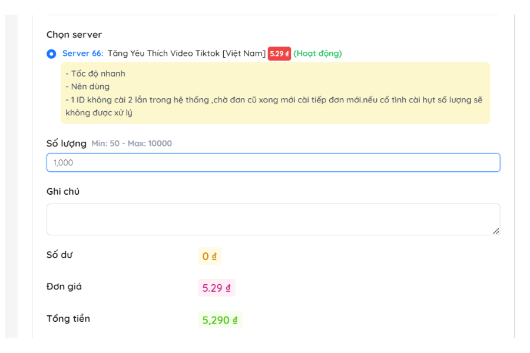Select the Server 66 radio button
The height and width of the screenshot is (353, 530).
52,54
